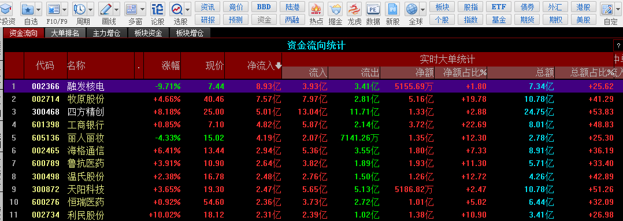Expand the 选股 dropdown arrow
The width and height of the screenshot is (623, 221).
pyautogui.click(x=187, y=9)
